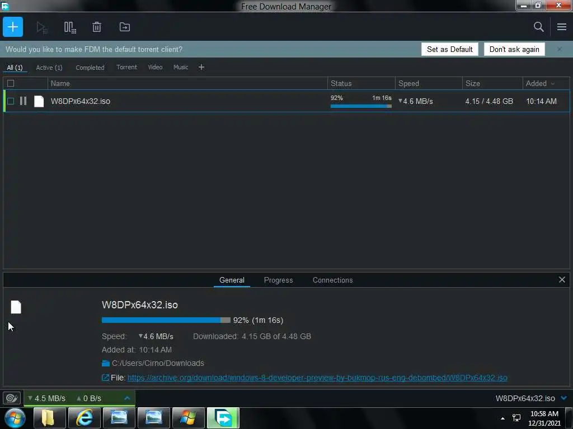Open the archive.org download URL link
Screen dimensions: 573x429
tap(317, 378)
